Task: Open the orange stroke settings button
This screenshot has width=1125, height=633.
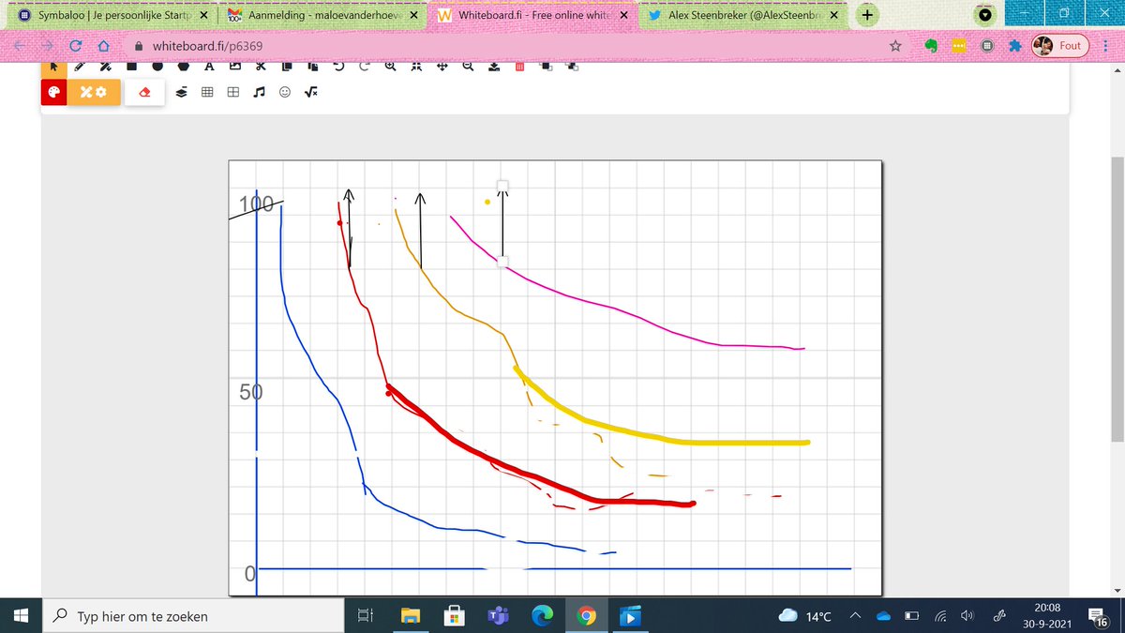Action: tap(94, 92)
